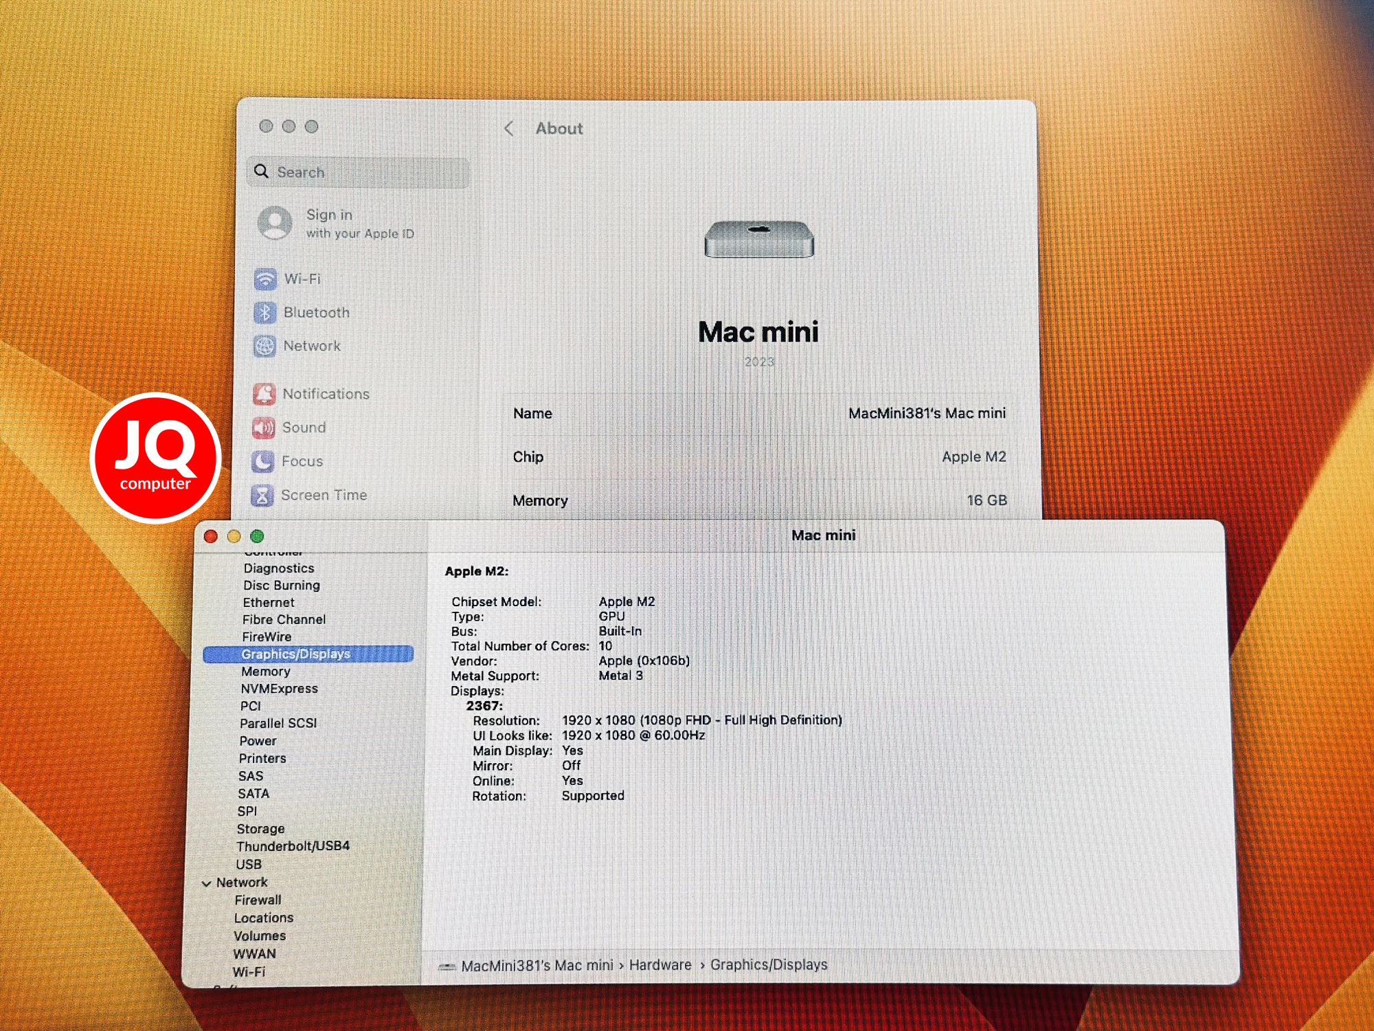Click the Mac mini device image
This screenshot has height=1031, width=1374.
point(759,239)
